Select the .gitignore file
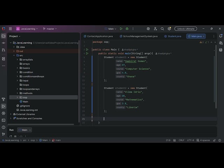 pos(23,106)
